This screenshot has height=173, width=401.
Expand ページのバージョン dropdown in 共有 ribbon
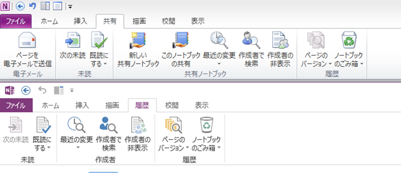[x=330, y=64]
